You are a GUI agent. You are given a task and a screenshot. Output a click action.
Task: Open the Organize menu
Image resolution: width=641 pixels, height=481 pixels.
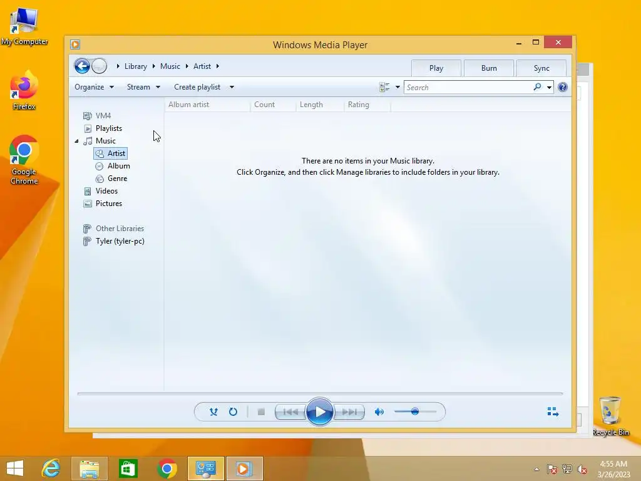tap(94, 87)
